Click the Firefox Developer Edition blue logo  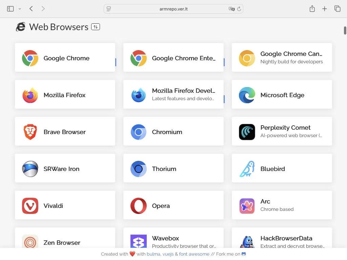point(139,95)
